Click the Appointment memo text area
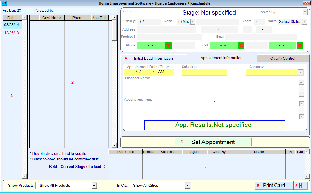The image size is (312, 193). (211, 110)
